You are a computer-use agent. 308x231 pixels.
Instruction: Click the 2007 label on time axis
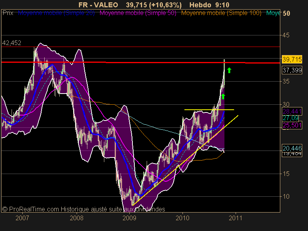tap(22, 218)
